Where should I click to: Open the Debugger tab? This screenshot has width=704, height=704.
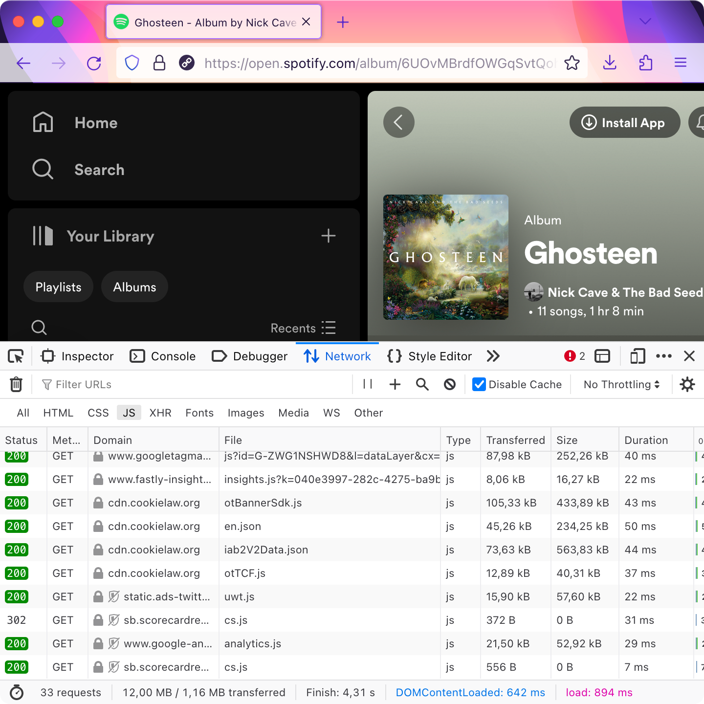pyautogui.click(x=250, y=356)
